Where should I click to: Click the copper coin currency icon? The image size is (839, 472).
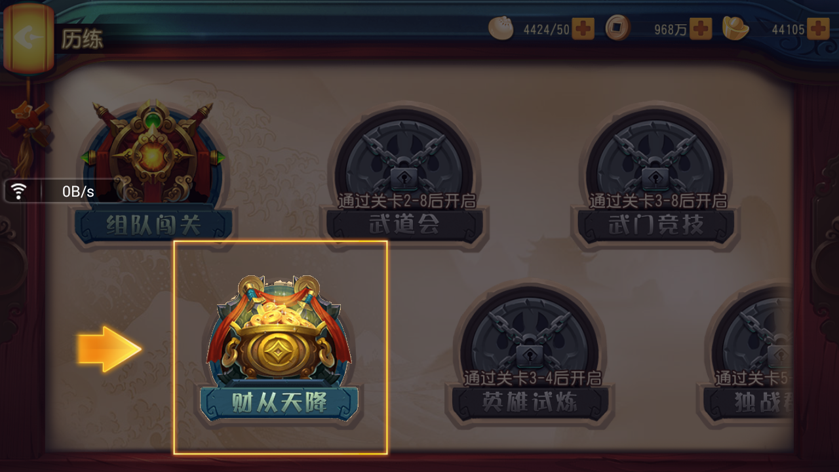pyautogui.click(x=618, y=28)
